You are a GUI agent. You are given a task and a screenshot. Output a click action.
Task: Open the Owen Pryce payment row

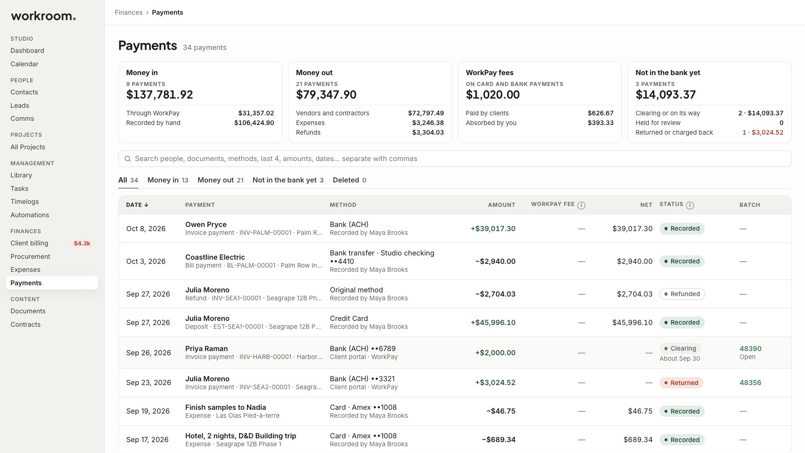pos(454,229)
